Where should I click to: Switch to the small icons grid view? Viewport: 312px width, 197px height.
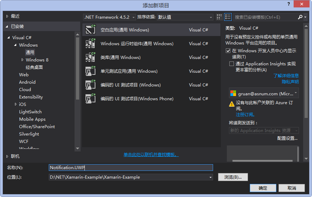(x=219, y=17)
